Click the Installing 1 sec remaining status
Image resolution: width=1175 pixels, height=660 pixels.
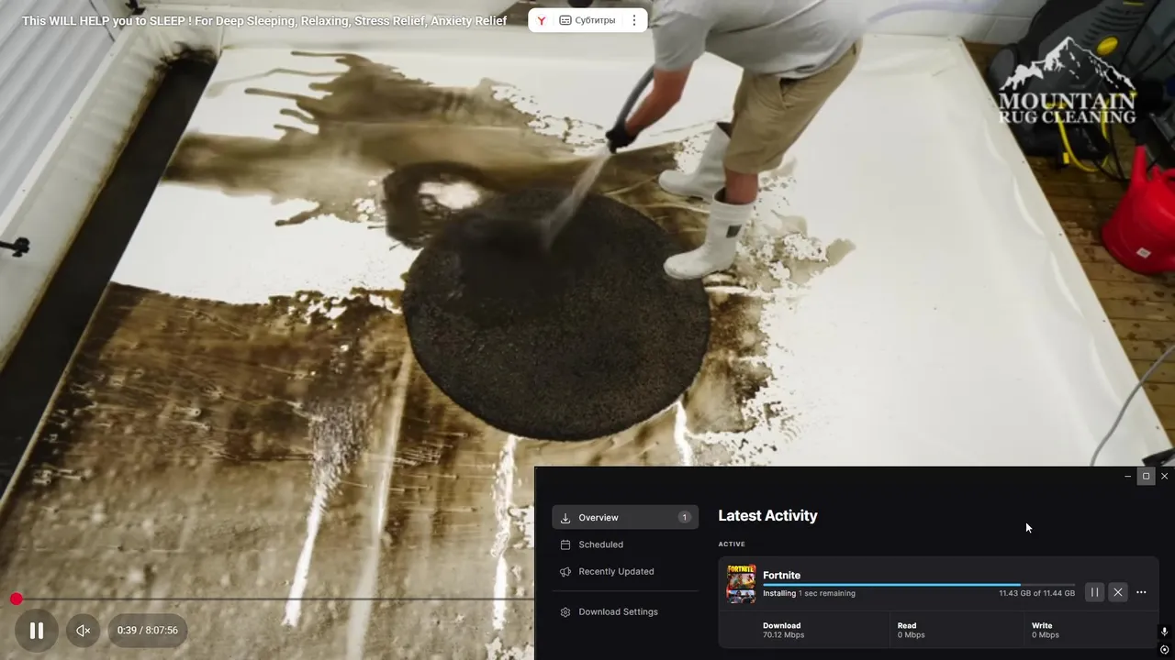pyautogui.click(x=809, y=594)
